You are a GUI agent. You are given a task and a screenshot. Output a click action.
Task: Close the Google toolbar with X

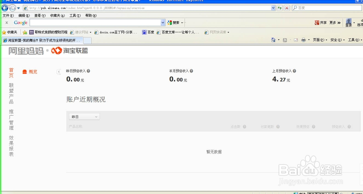point(7,22)
